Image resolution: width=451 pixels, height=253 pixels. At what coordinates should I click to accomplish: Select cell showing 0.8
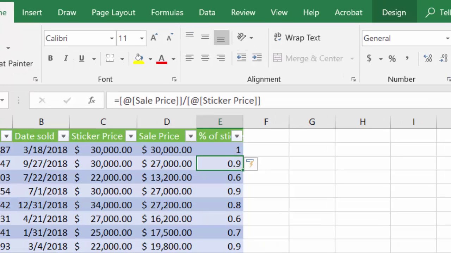[220, 205]
